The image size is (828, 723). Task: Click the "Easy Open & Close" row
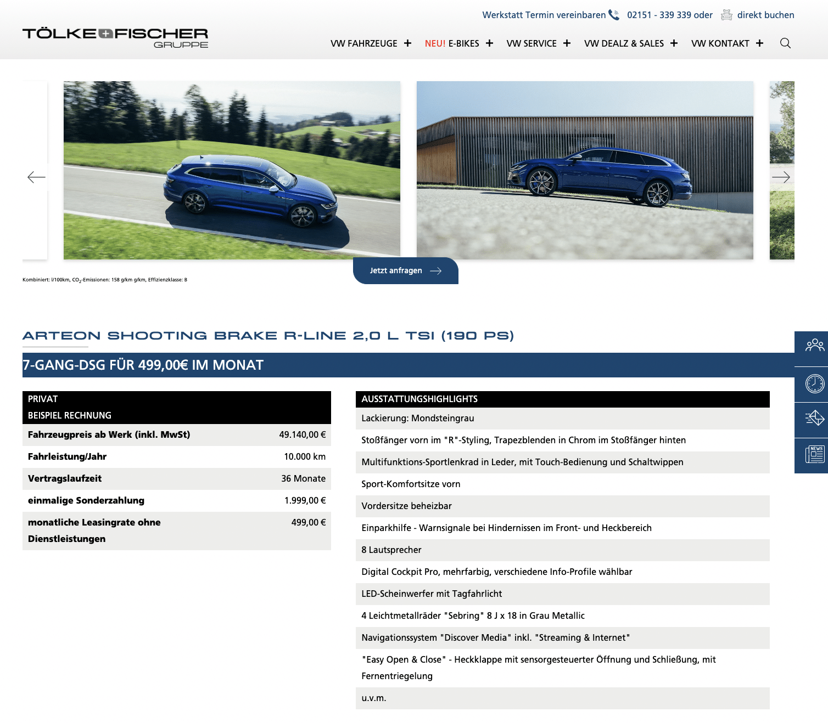[563, 668]
